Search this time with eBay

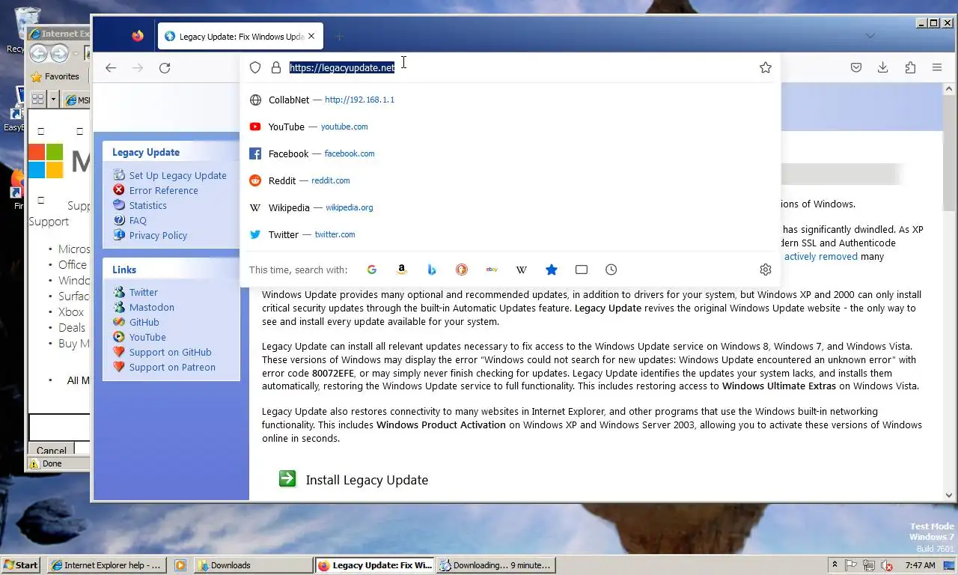[x=492, y=270]
